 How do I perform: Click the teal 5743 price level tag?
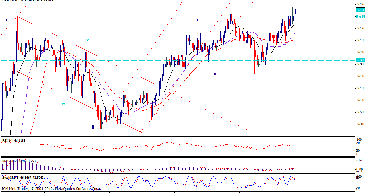coord(360,60)
